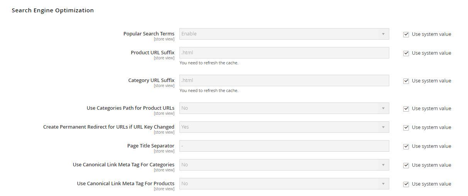
Task: Open the Popular Search Terms dropdown
Action: (x=284, y=34)
